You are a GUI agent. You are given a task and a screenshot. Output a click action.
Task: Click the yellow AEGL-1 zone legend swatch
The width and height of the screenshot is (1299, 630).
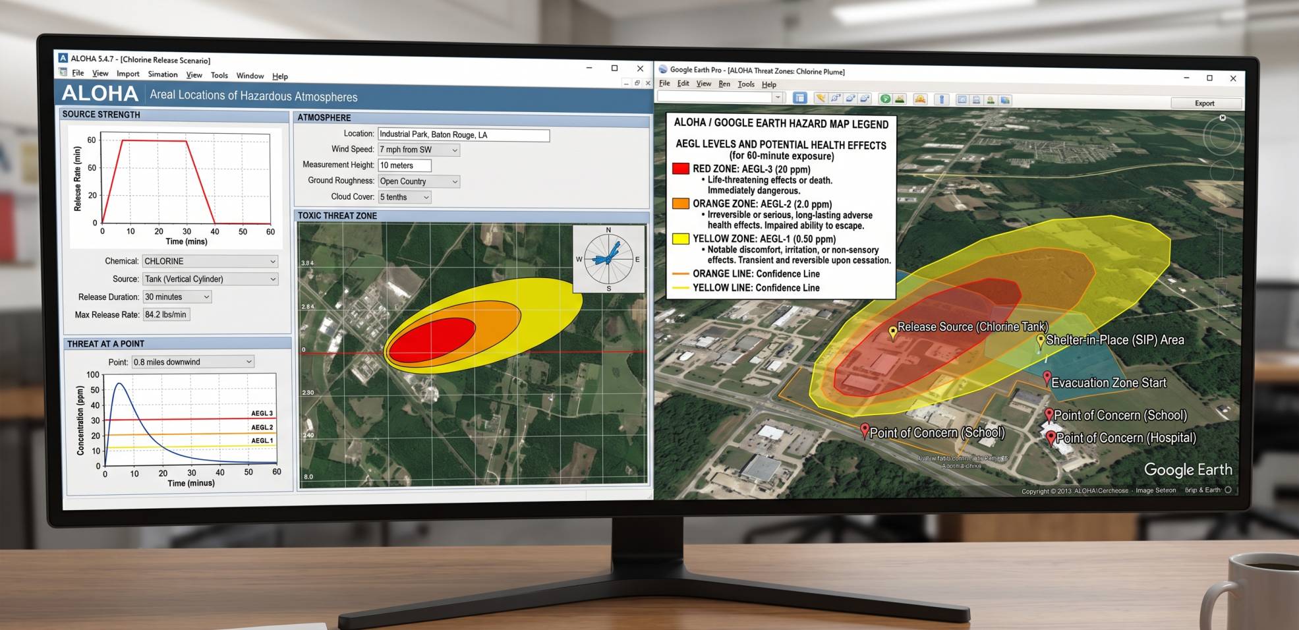[x=681, y=239]
